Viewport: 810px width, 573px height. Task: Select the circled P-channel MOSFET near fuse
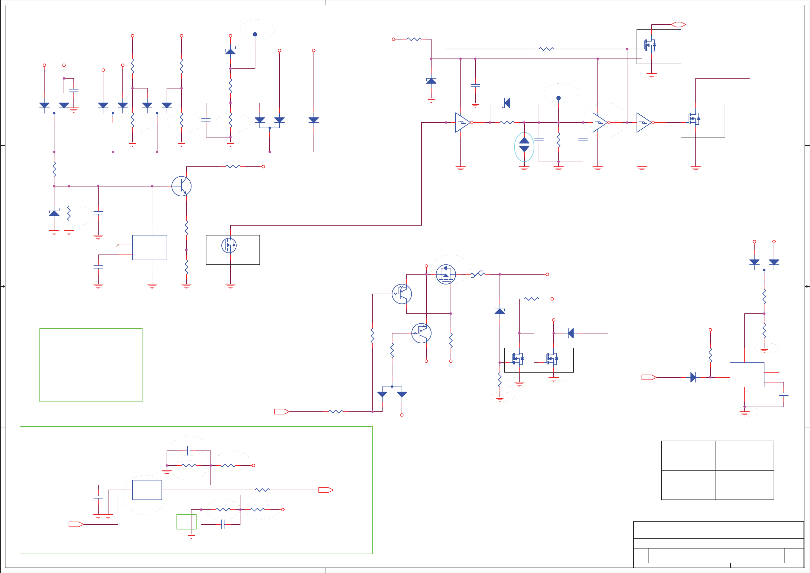point(445,274)
